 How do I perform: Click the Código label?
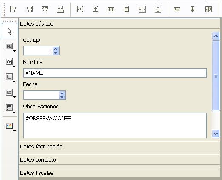31,40
